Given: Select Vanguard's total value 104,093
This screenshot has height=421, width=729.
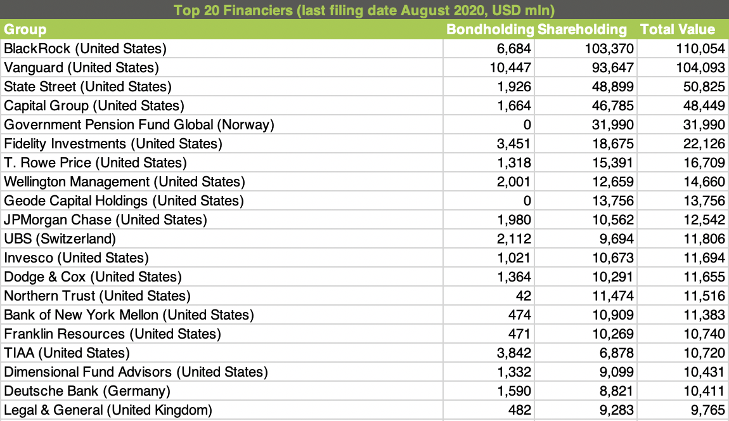Looking at the screenshot, I should tap(683, 67).
